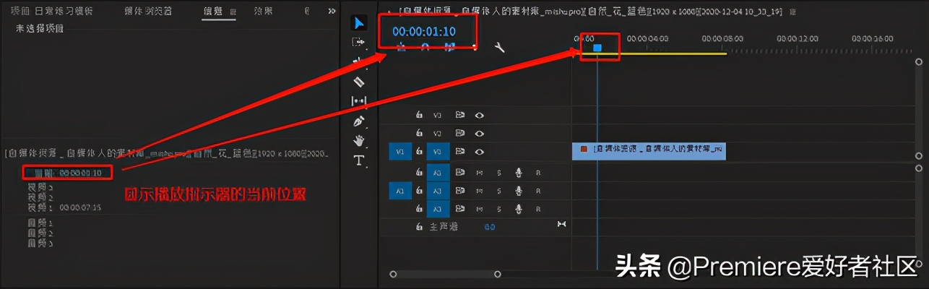929x289 pixels.
Task: Select the blue video clip on V1
Action: tap(648, 151)
